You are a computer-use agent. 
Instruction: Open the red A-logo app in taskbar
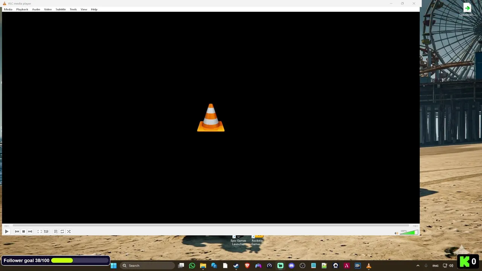pyautogui.click(x=347, y=266)
